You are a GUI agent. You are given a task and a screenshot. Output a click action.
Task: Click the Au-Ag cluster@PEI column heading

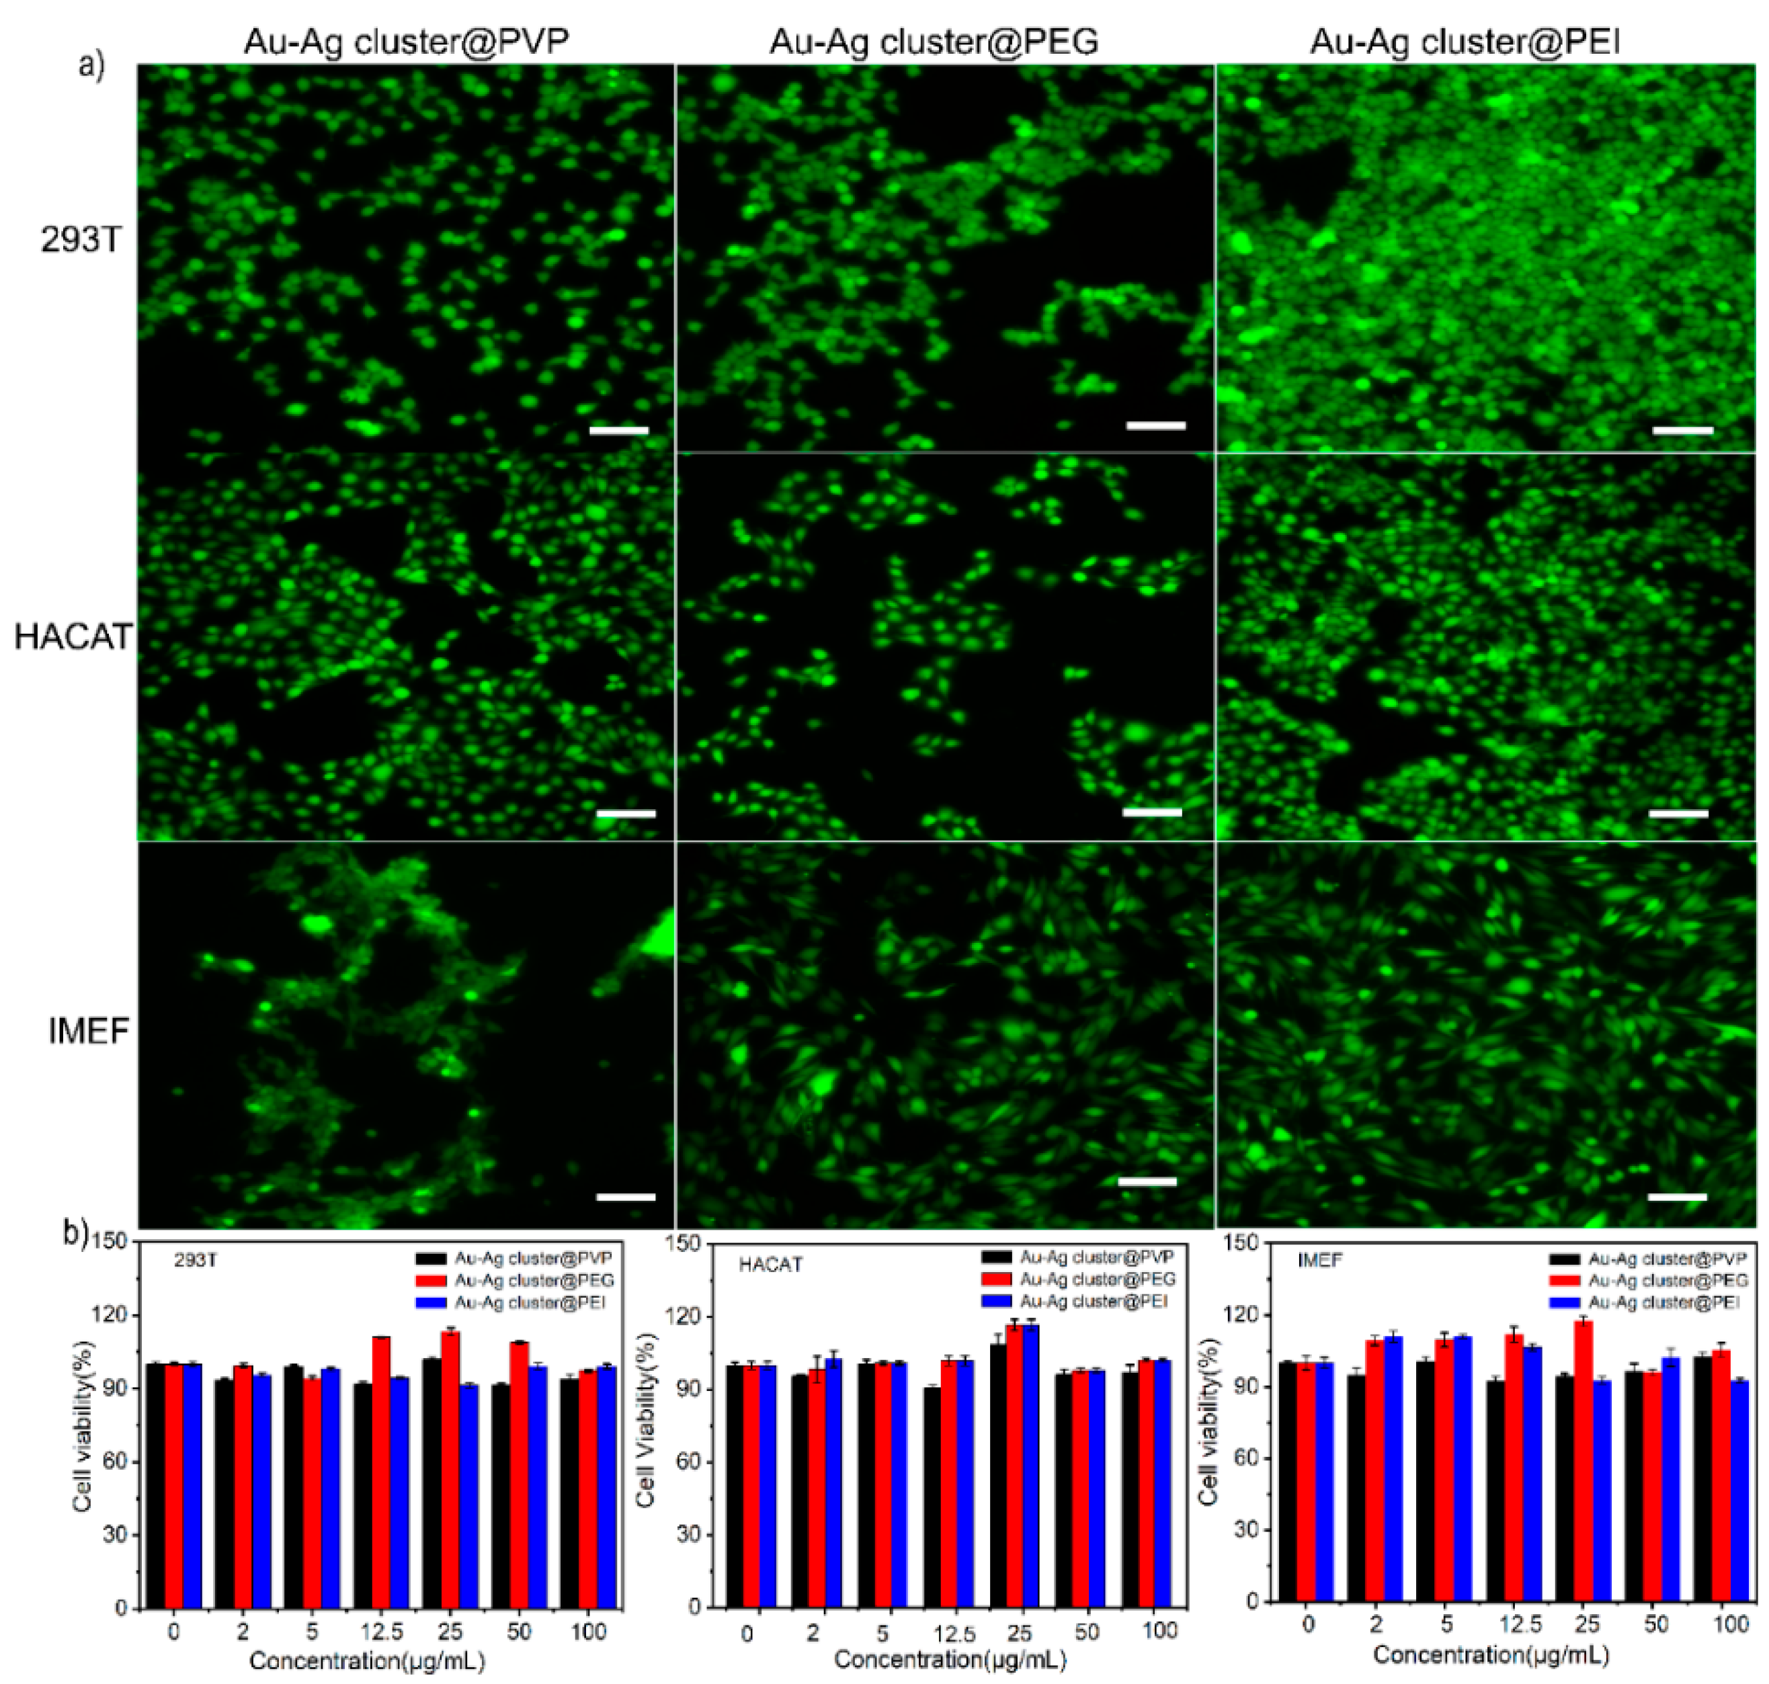point(1467,42)
